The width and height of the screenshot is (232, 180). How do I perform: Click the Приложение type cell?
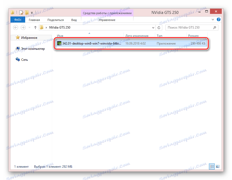click(x=166, y=43)
